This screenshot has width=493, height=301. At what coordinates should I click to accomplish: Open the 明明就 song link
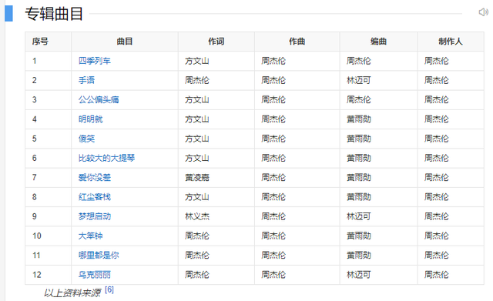tap(91, 119)
